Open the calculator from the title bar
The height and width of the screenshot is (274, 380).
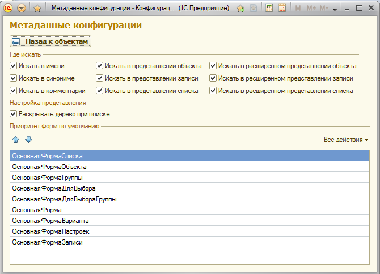(x=269, y=9)
